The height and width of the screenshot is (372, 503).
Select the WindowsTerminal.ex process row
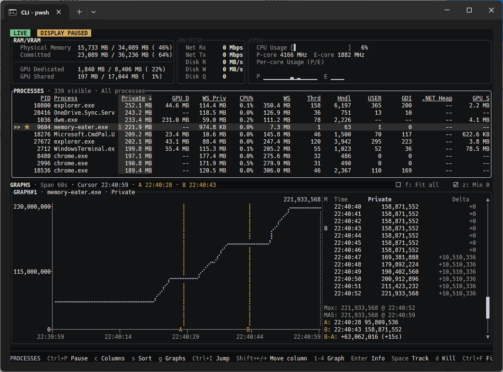click(x=252, y=149)
